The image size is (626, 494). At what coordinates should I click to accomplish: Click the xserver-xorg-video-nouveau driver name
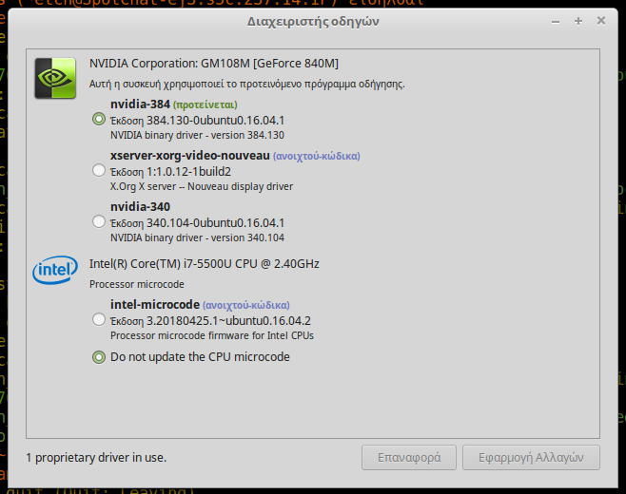click(190, 156)
